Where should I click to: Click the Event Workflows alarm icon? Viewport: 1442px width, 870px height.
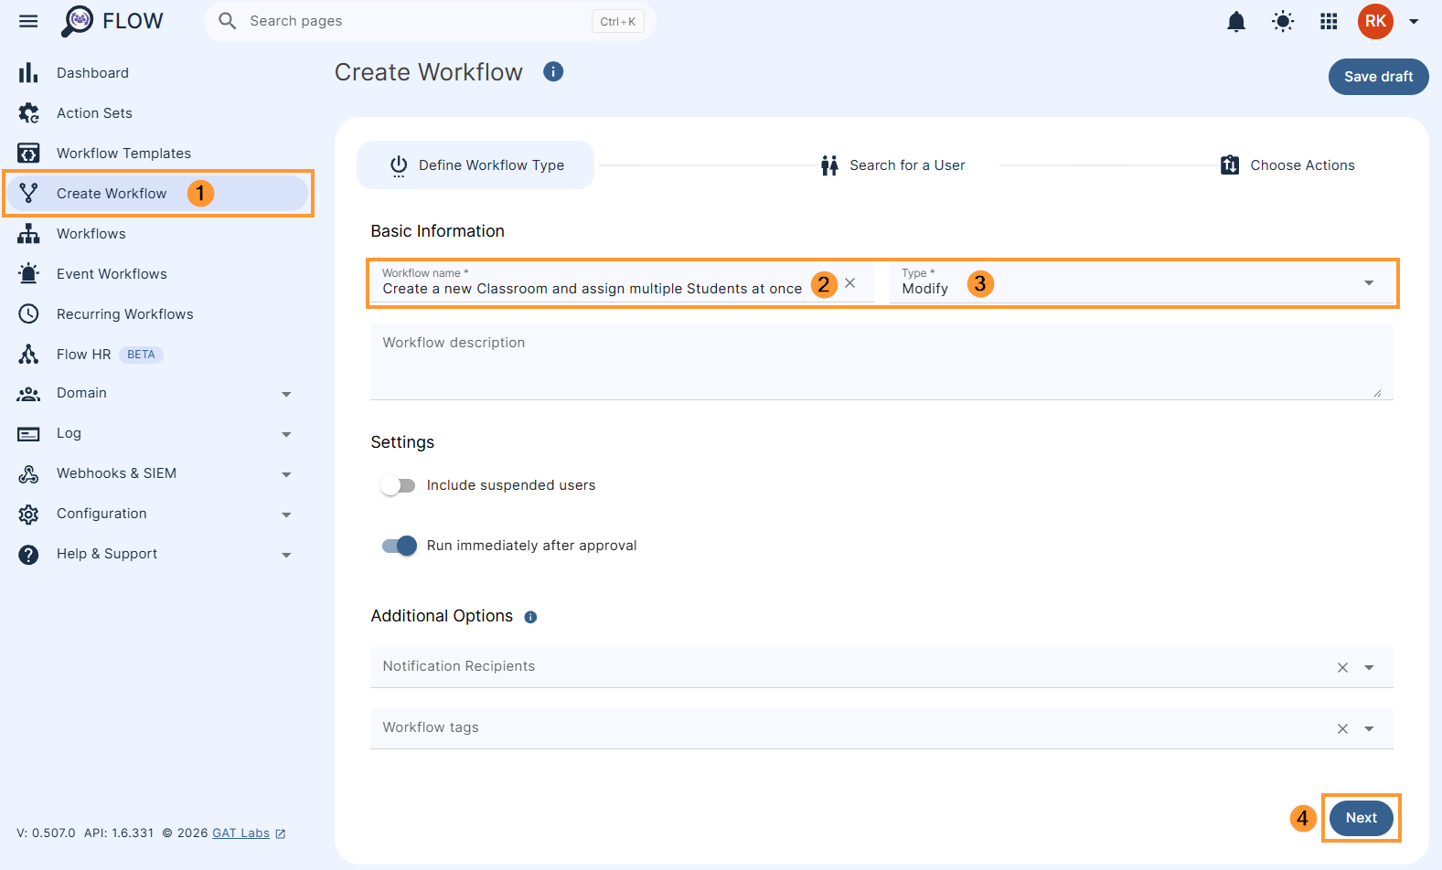point(28,273)
